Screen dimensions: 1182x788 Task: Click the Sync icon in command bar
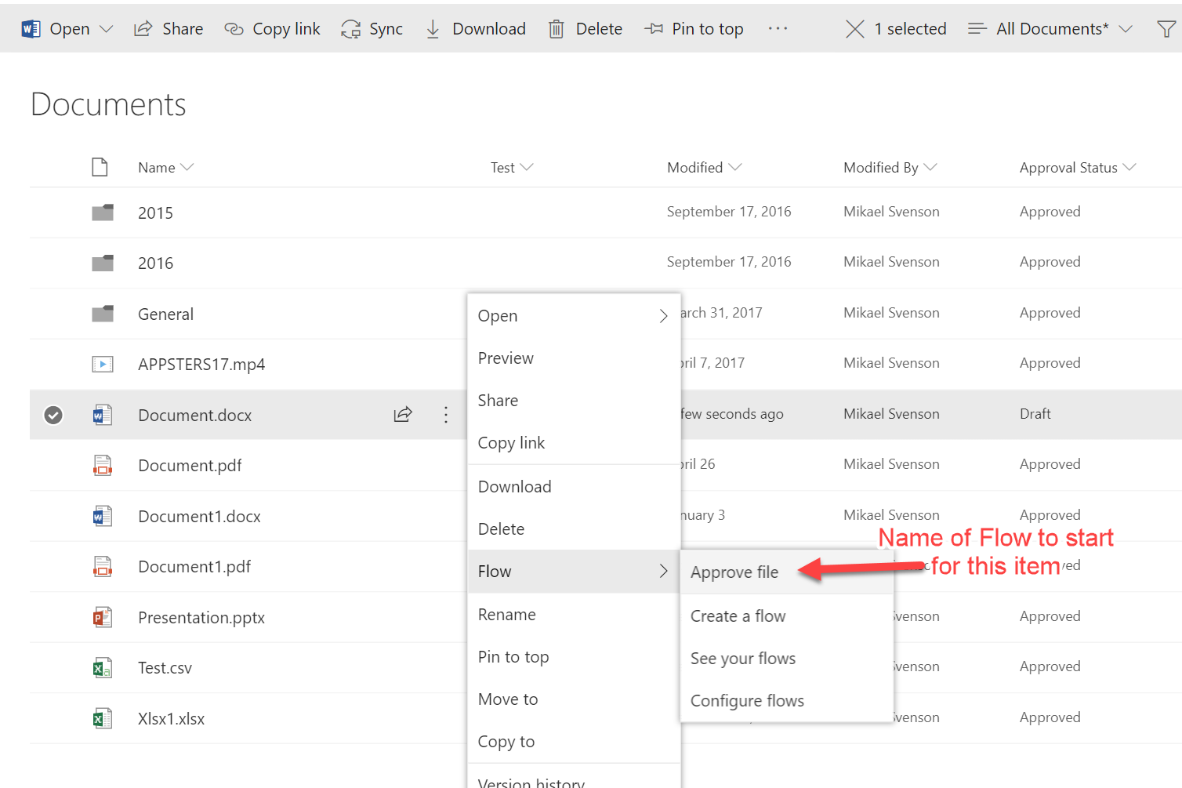click(350, 29)
